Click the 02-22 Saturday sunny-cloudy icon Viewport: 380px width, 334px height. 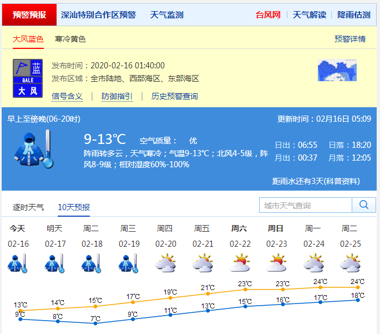(240, 263)
